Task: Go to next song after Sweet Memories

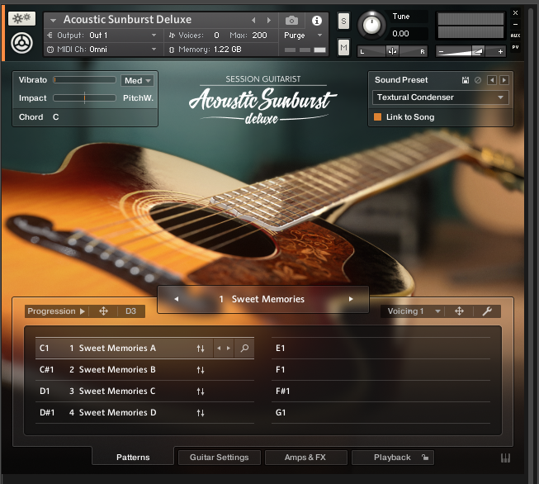Action: [351, 299]
